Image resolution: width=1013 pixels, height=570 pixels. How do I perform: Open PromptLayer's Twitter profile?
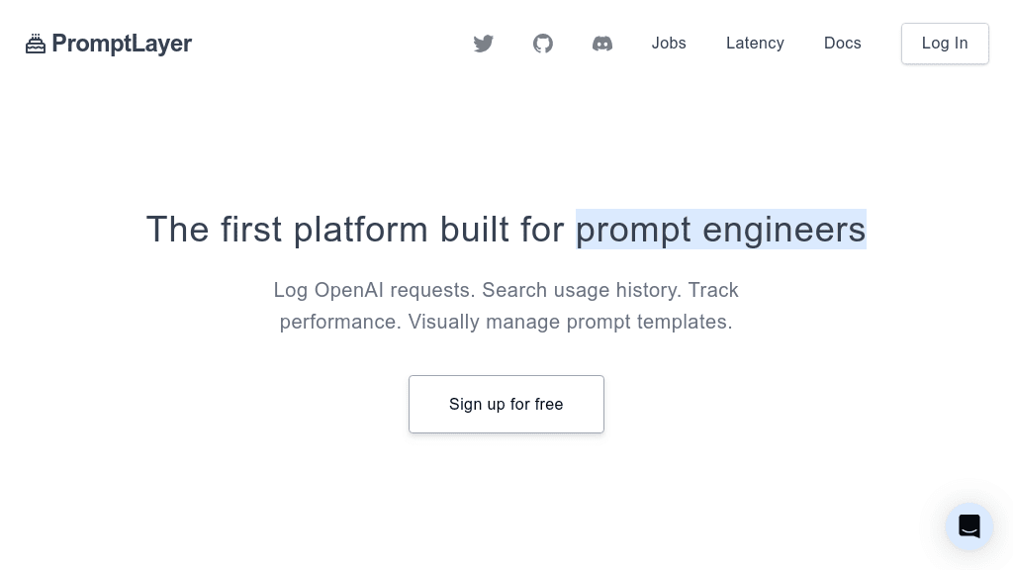(484, 44)
